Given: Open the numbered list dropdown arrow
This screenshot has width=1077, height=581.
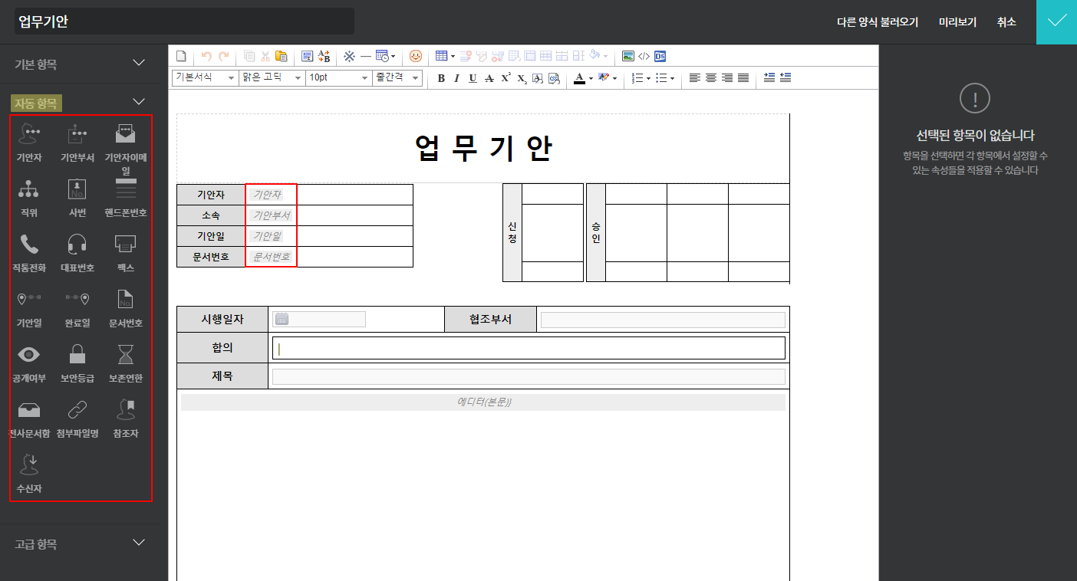Looking at the screenshot, I should (648, 78).
